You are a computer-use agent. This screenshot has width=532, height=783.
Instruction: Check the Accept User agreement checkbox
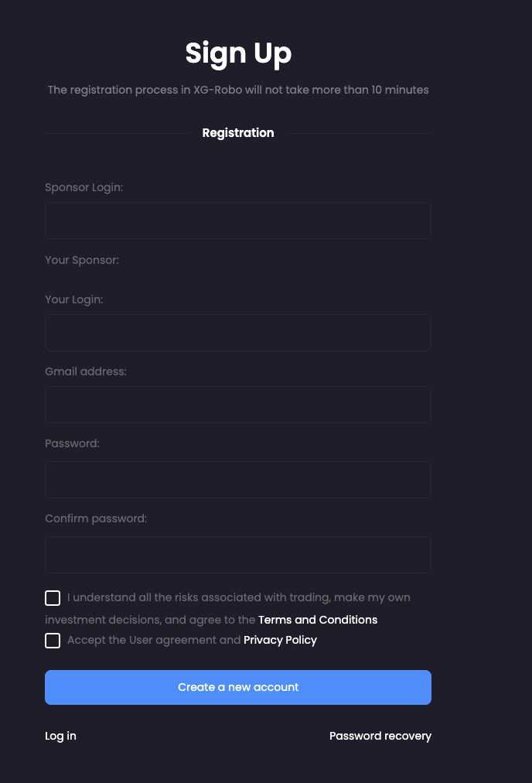click(x=53, y=641)
